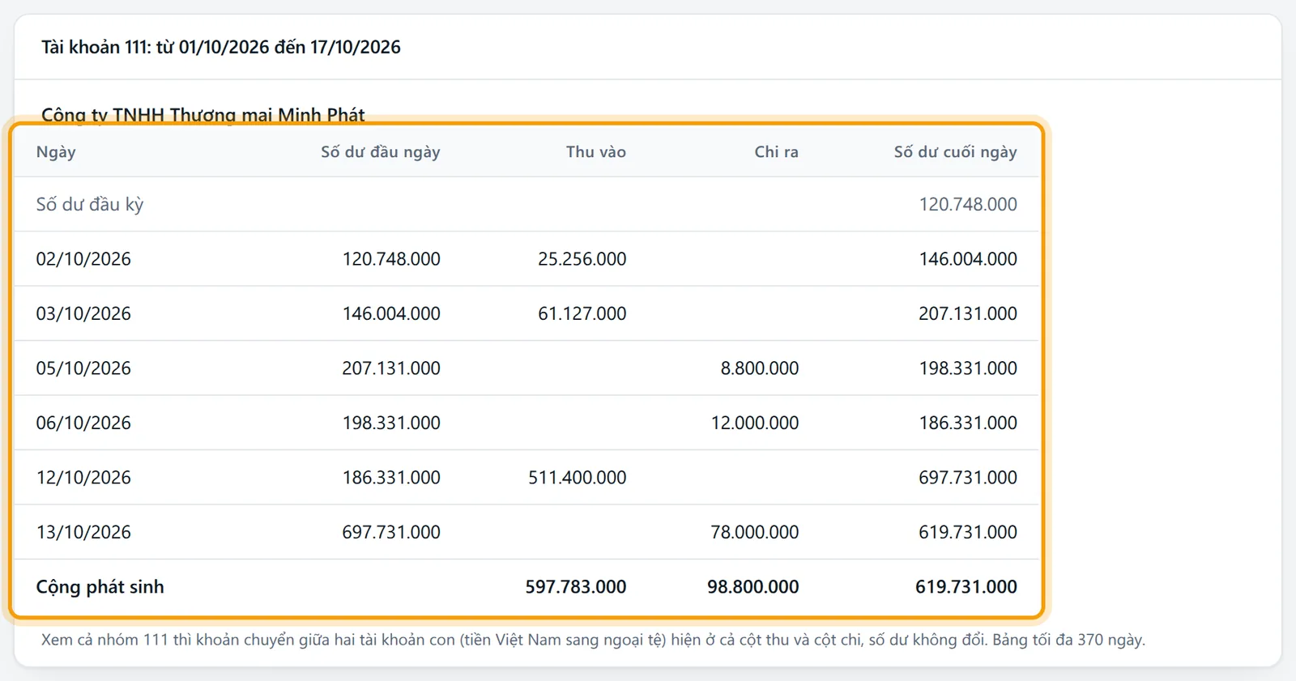Image resolution: width=1296 pixels, height=681 pixels.
Task: Select total Thu vào 597.783.000
Action: click(x=576, y=587)
